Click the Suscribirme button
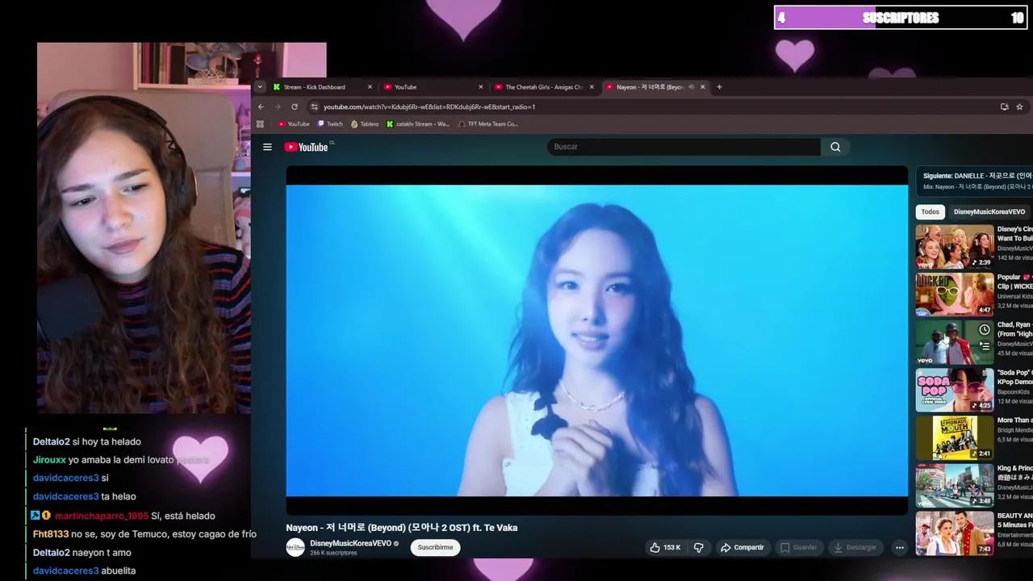The image size is (1033, 581). (435, 547)
